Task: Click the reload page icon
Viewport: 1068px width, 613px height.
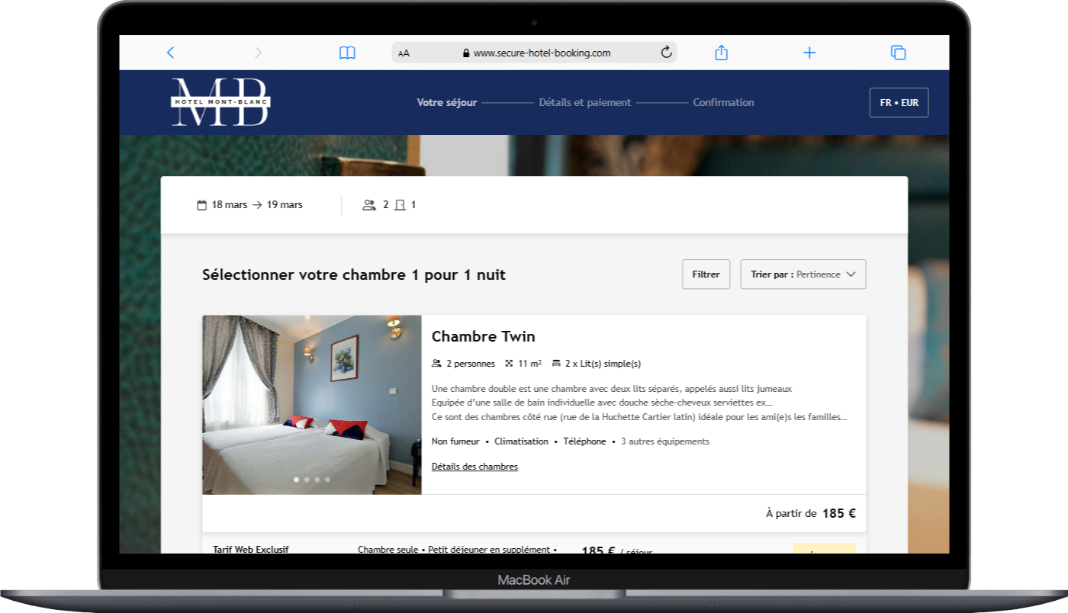Action: (x=666, y=53)
